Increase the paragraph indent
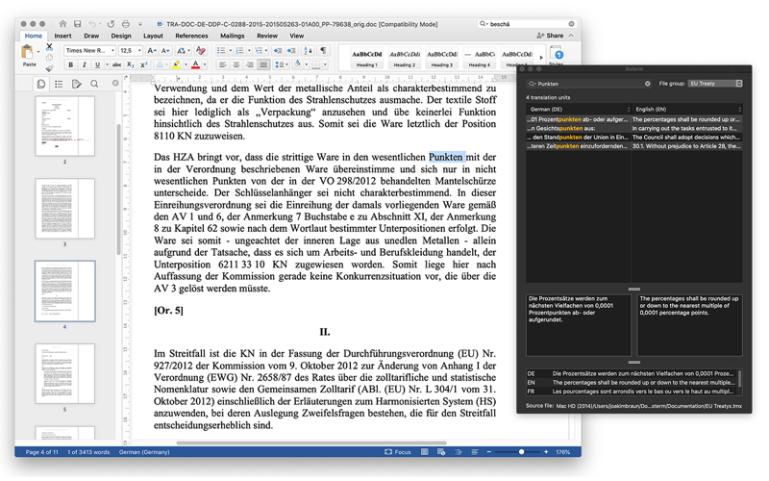 point(291,51)
